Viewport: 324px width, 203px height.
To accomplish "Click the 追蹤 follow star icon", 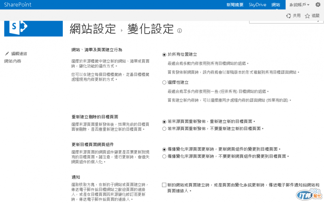I will point(307,16).
